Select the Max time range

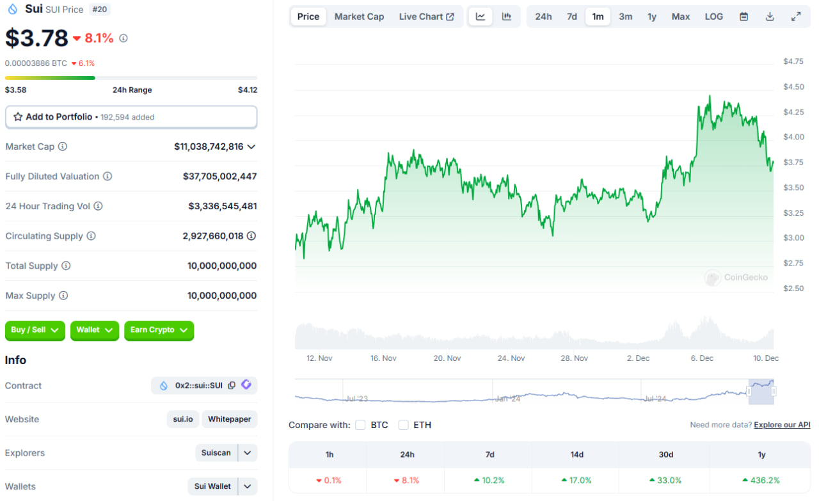click(x=681, y=17)
